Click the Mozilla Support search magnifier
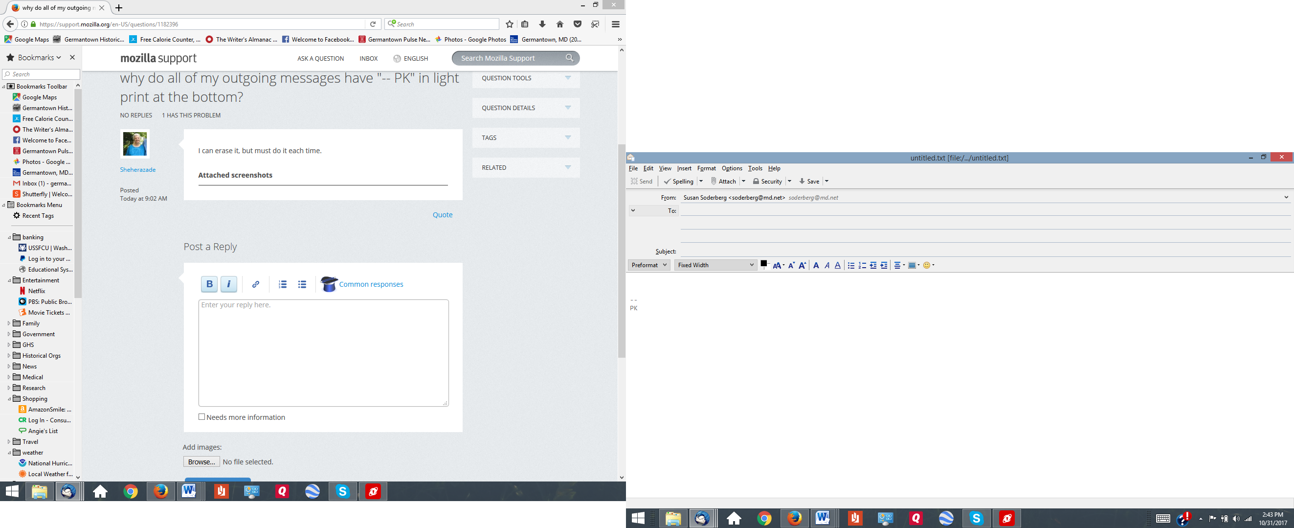The image size is (1294, 528). click(569, 58)
